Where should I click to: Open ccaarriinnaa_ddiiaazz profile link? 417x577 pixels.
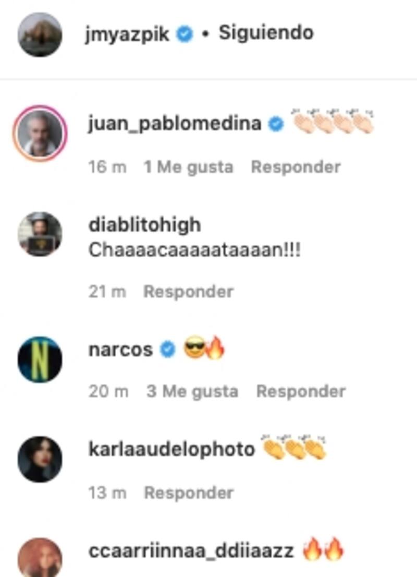(x=191, y=551)
